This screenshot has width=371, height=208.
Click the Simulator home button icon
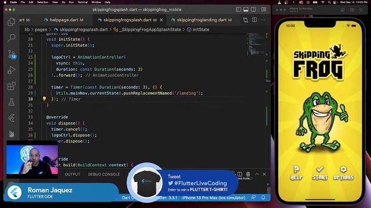point(343,10)
